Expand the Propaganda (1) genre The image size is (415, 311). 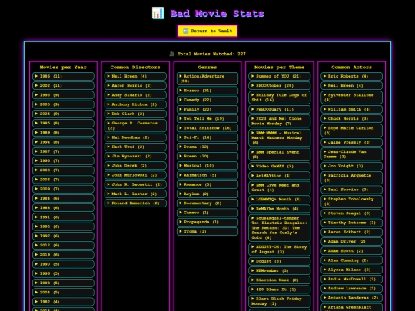(207, 222)
